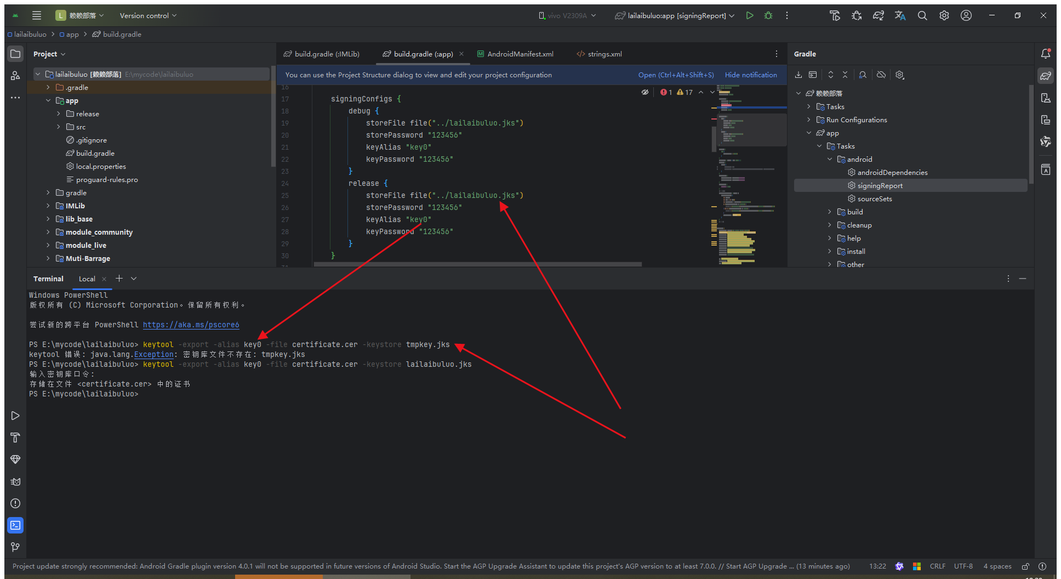1061x579 pixels.
Task: Switch to the strings.xml editor tab
Action: [x=604, y=54]
